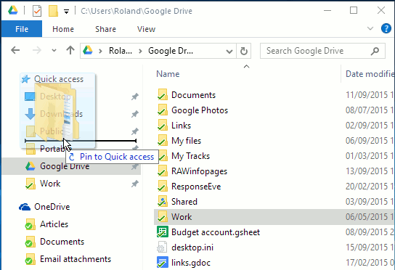Image resolution: width=395 pixels, height=270 pixels.
Task: Select the Google Photos folder
Action: coord(200,110)
